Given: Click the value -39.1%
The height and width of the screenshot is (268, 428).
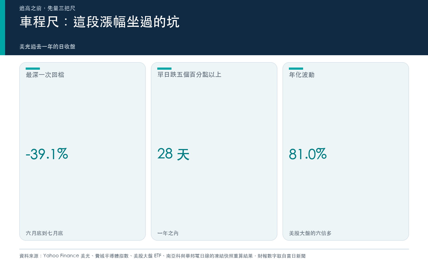Looking at the screenshot, I should tap(47, 154).
